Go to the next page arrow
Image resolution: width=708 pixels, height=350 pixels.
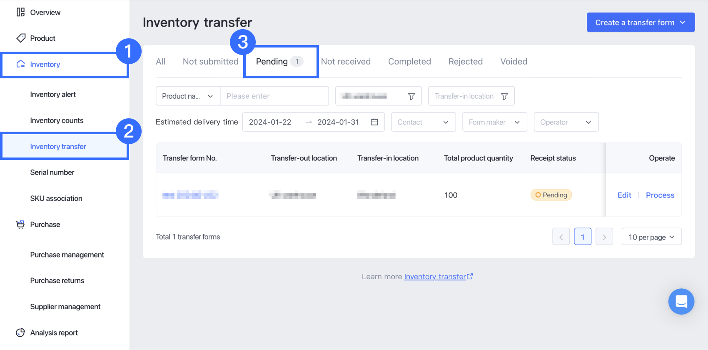click(604, 237)
